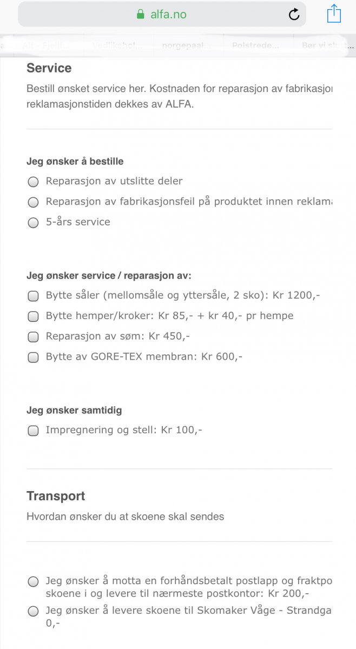Enable Reparasjon av søm Kr 450
The height and width of the screenshot is (649, 356).
pyautogui.click(x=33, y=337)
